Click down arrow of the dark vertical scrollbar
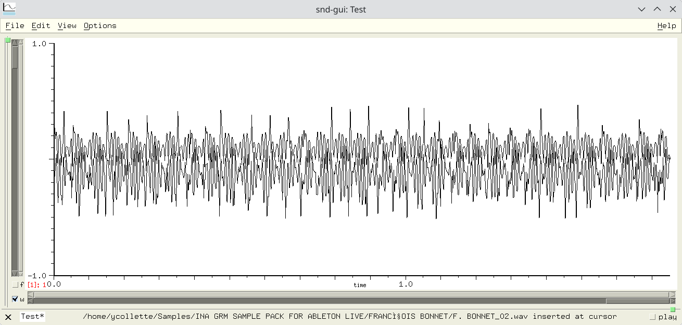The width and height of the screenshot is (682, 325). (15, 274)
